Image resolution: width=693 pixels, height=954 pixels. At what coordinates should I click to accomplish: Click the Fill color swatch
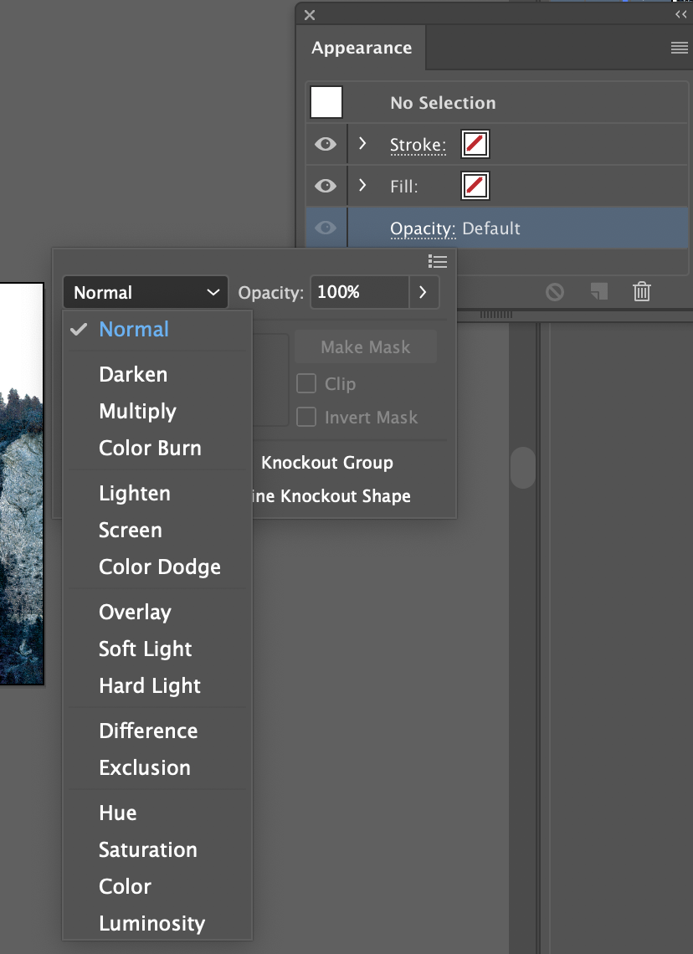[x=474, y=186]
